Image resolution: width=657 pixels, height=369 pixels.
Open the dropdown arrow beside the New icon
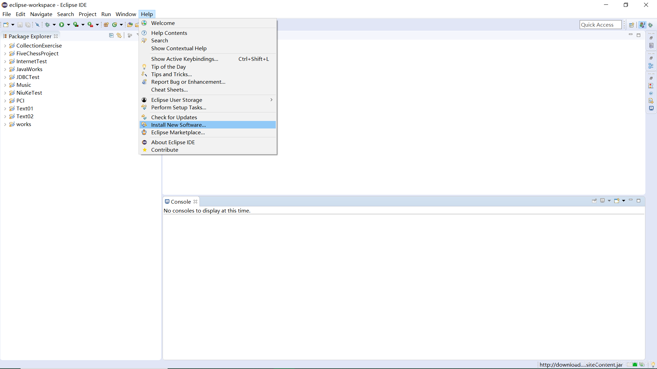[x=13, y=25]
